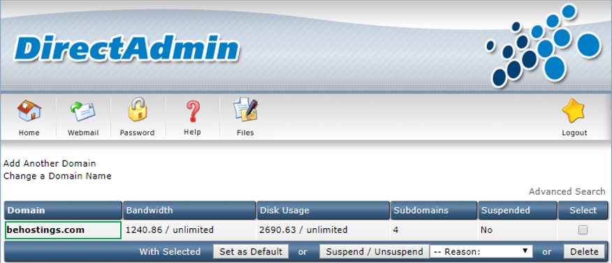The height and width of the screenshot is (263, 612).
Task: Click the Suspend / Unsuspend button
Action: click(x=374, y=252)
